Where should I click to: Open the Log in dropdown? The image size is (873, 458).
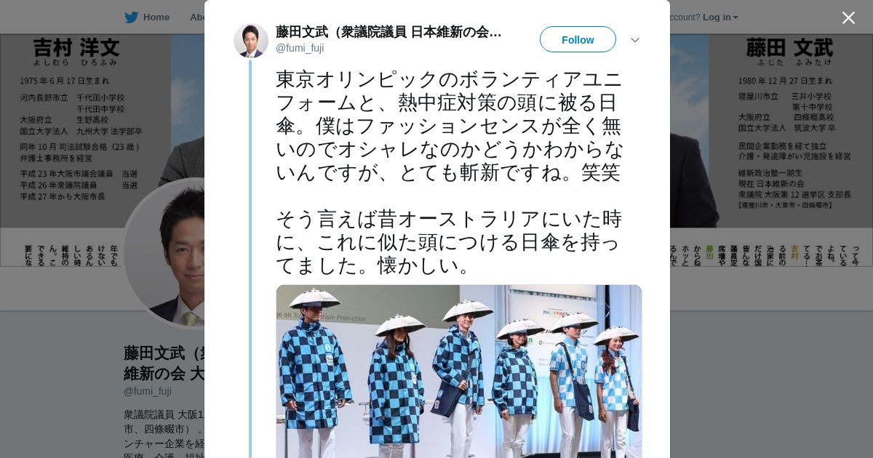click(x=720, y=17)
